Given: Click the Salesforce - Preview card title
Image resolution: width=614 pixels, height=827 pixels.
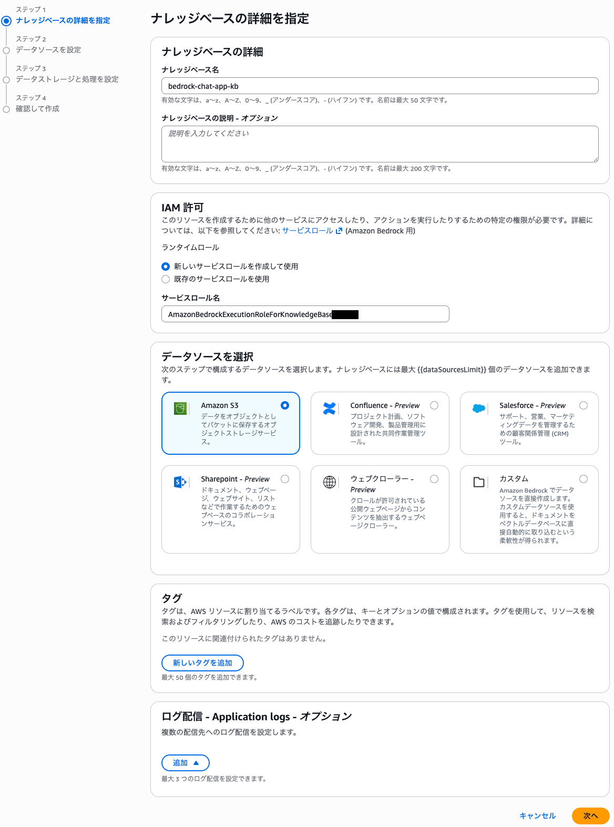Looking at the screenshot, I should [533, 405].
